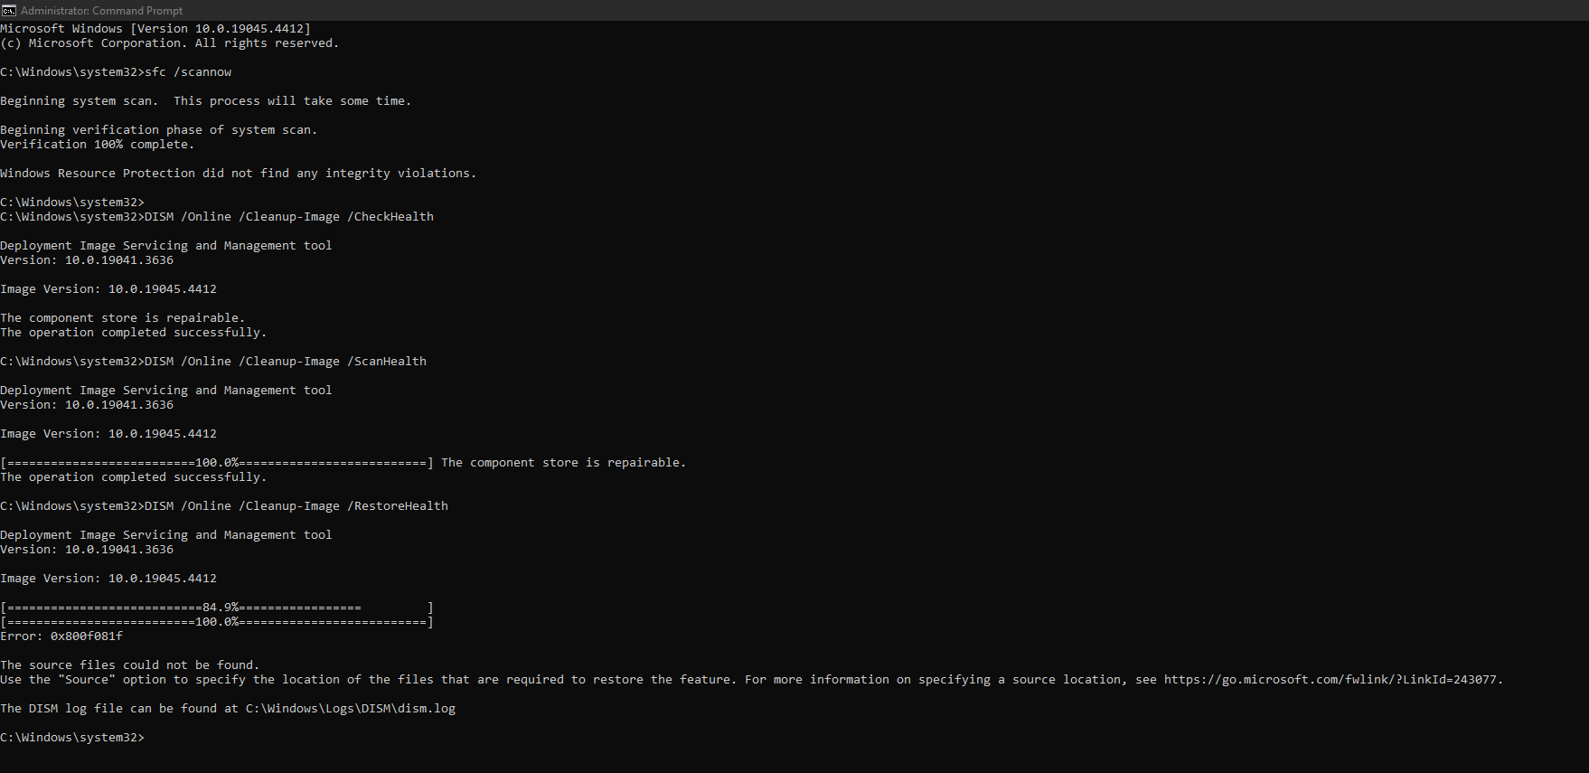Screen dimensions: 1589x773
Task: Click the empty prompt below the integrity violations message
Action: click(72, 203)
